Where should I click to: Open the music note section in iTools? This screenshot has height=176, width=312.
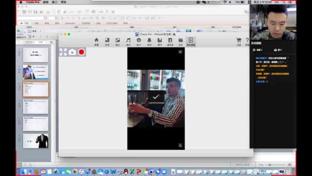pos(128,41)
